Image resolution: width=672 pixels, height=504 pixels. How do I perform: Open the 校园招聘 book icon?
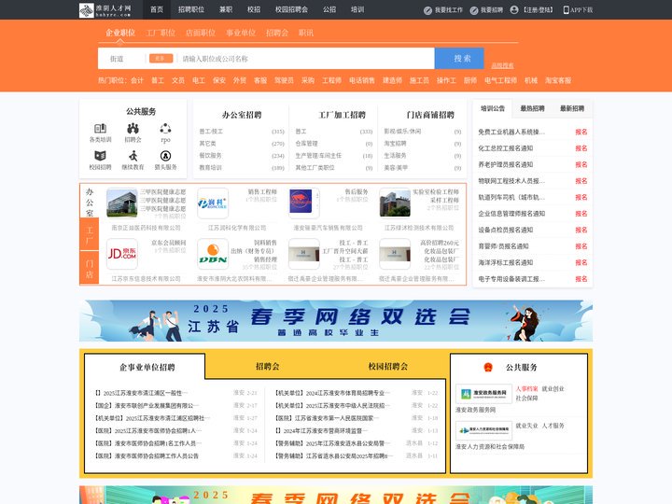click(x=100, y=156)
